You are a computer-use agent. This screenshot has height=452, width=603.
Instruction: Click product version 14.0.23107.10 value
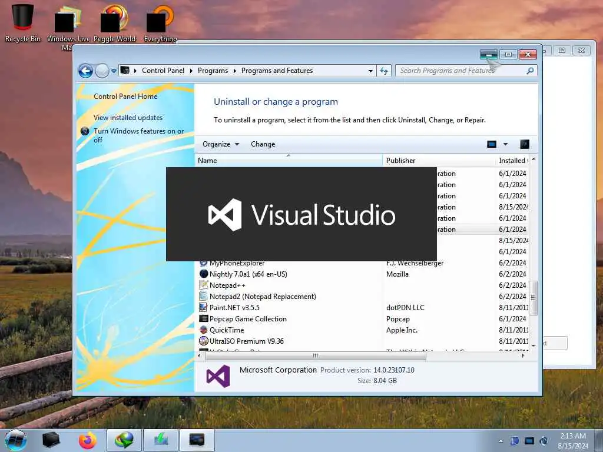point(394,370)
